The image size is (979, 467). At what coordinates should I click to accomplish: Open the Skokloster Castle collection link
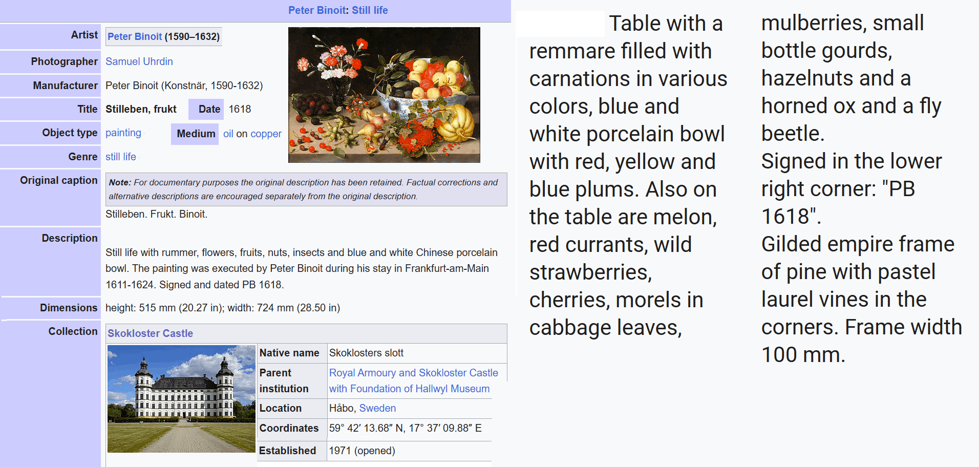(x=150, y=333)
